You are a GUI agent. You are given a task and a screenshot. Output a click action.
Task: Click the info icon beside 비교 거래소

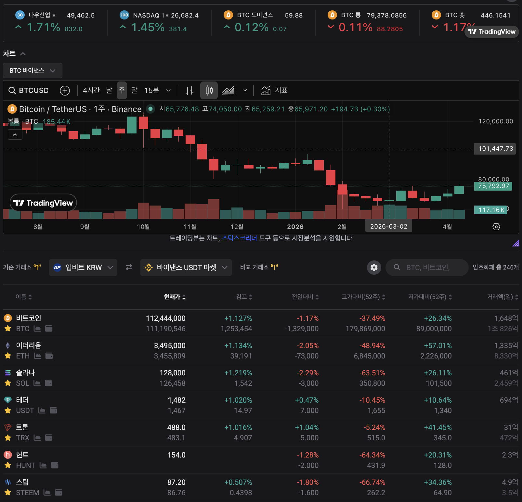click(274, 267)
